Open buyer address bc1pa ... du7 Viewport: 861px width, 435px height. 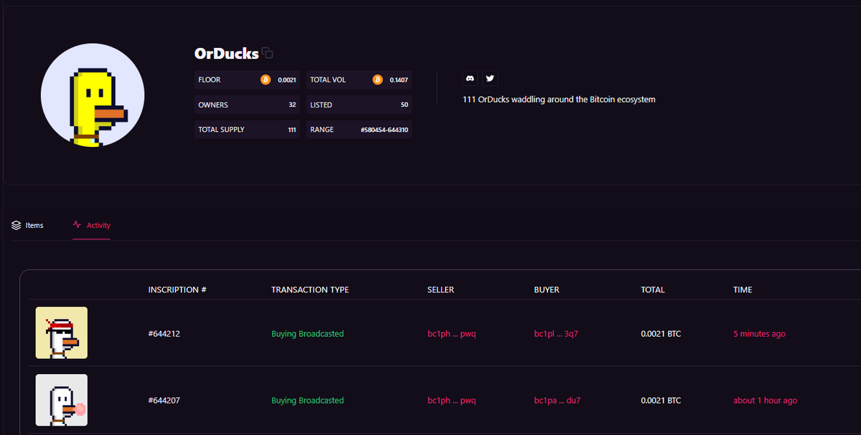point(557,401)
